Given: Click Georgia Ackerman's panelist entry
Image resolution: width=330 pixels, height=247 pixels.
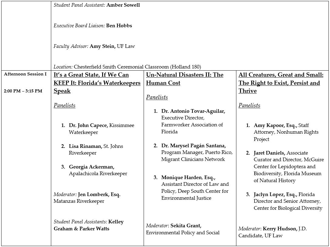Looking at the screenshot, I should [x=92, y=167].
